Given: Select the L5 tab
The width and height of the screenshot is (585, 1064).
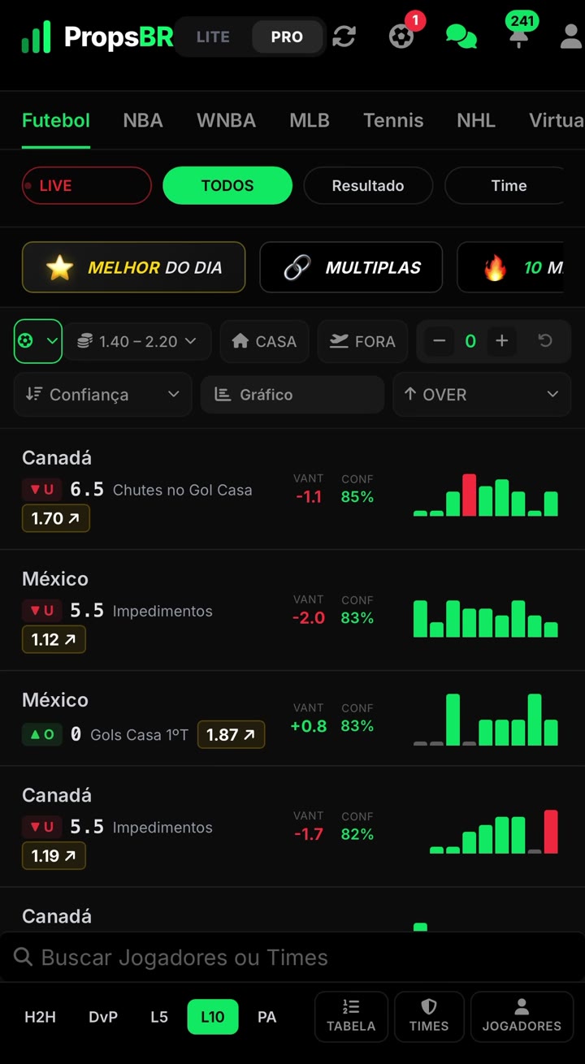Looking at the screenshot, I should 159,1017.
